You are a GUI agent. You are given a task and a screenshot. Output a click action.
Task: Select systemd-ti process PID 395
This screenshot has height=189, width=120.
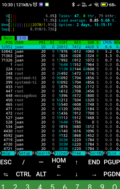click(60, 78)
